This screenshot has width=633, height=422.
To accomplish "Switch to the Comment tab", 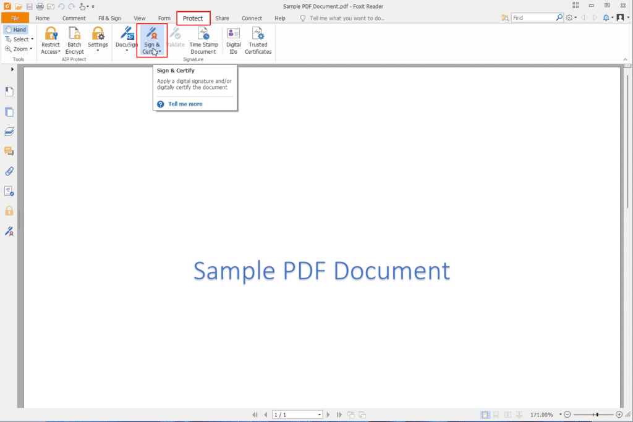I will pos(74,18).
